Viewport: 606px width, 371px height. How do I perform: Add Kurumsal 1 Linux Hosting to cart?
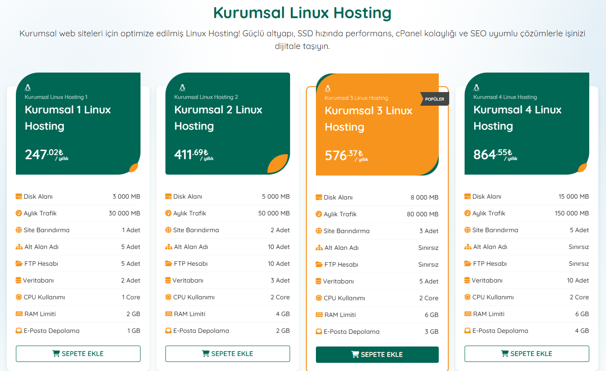pos(78,354)
